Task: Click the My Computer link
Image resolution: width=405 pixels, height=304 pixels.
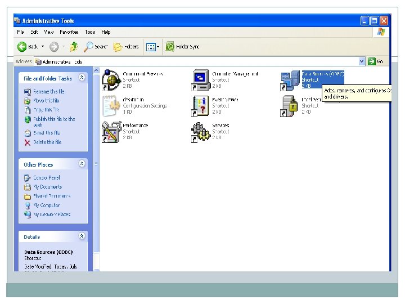Action: point(47,205)
